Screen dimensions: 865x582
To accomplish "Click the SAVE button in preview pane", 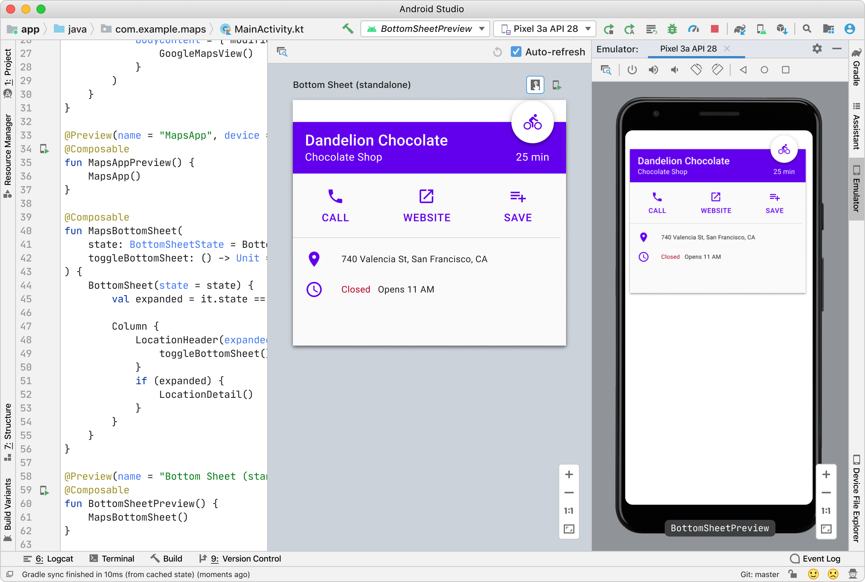I will (518, 206).
